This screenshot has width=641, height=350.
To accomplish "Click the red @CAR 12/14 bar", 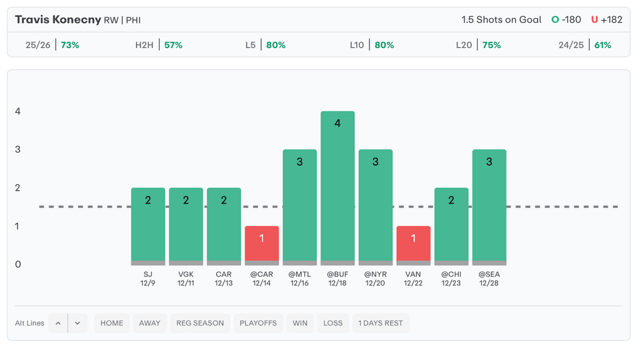I will [x=262, y=244].
